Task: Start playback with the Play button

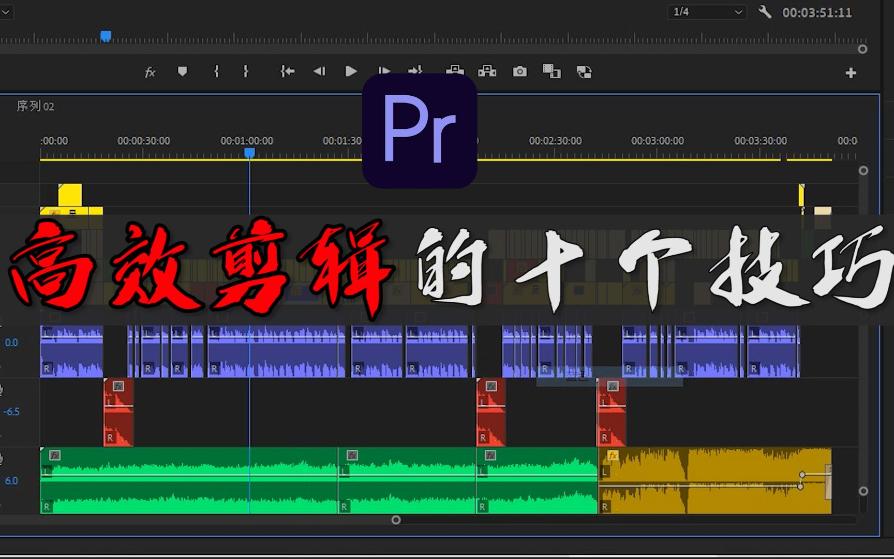Action: click(x=351, y=71)
